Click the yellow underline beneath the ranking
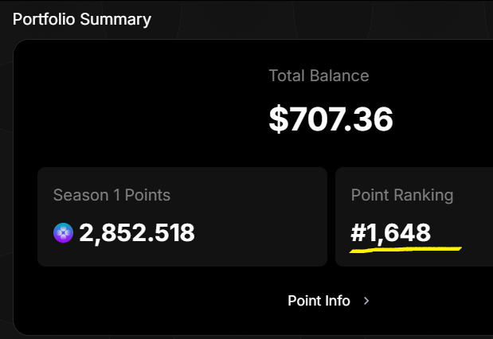The image size is (493, 339). coord(405,250)
